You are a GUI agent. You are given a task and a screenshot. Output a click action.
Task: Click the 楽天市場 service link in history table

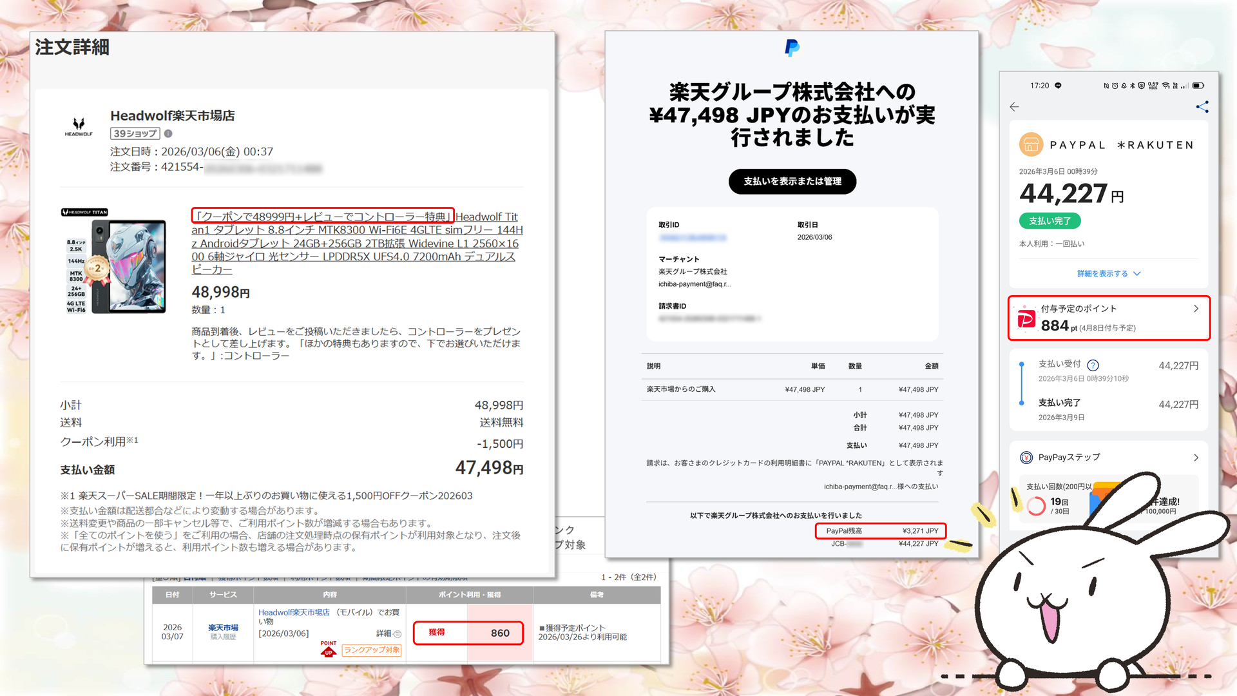[223, 627]
